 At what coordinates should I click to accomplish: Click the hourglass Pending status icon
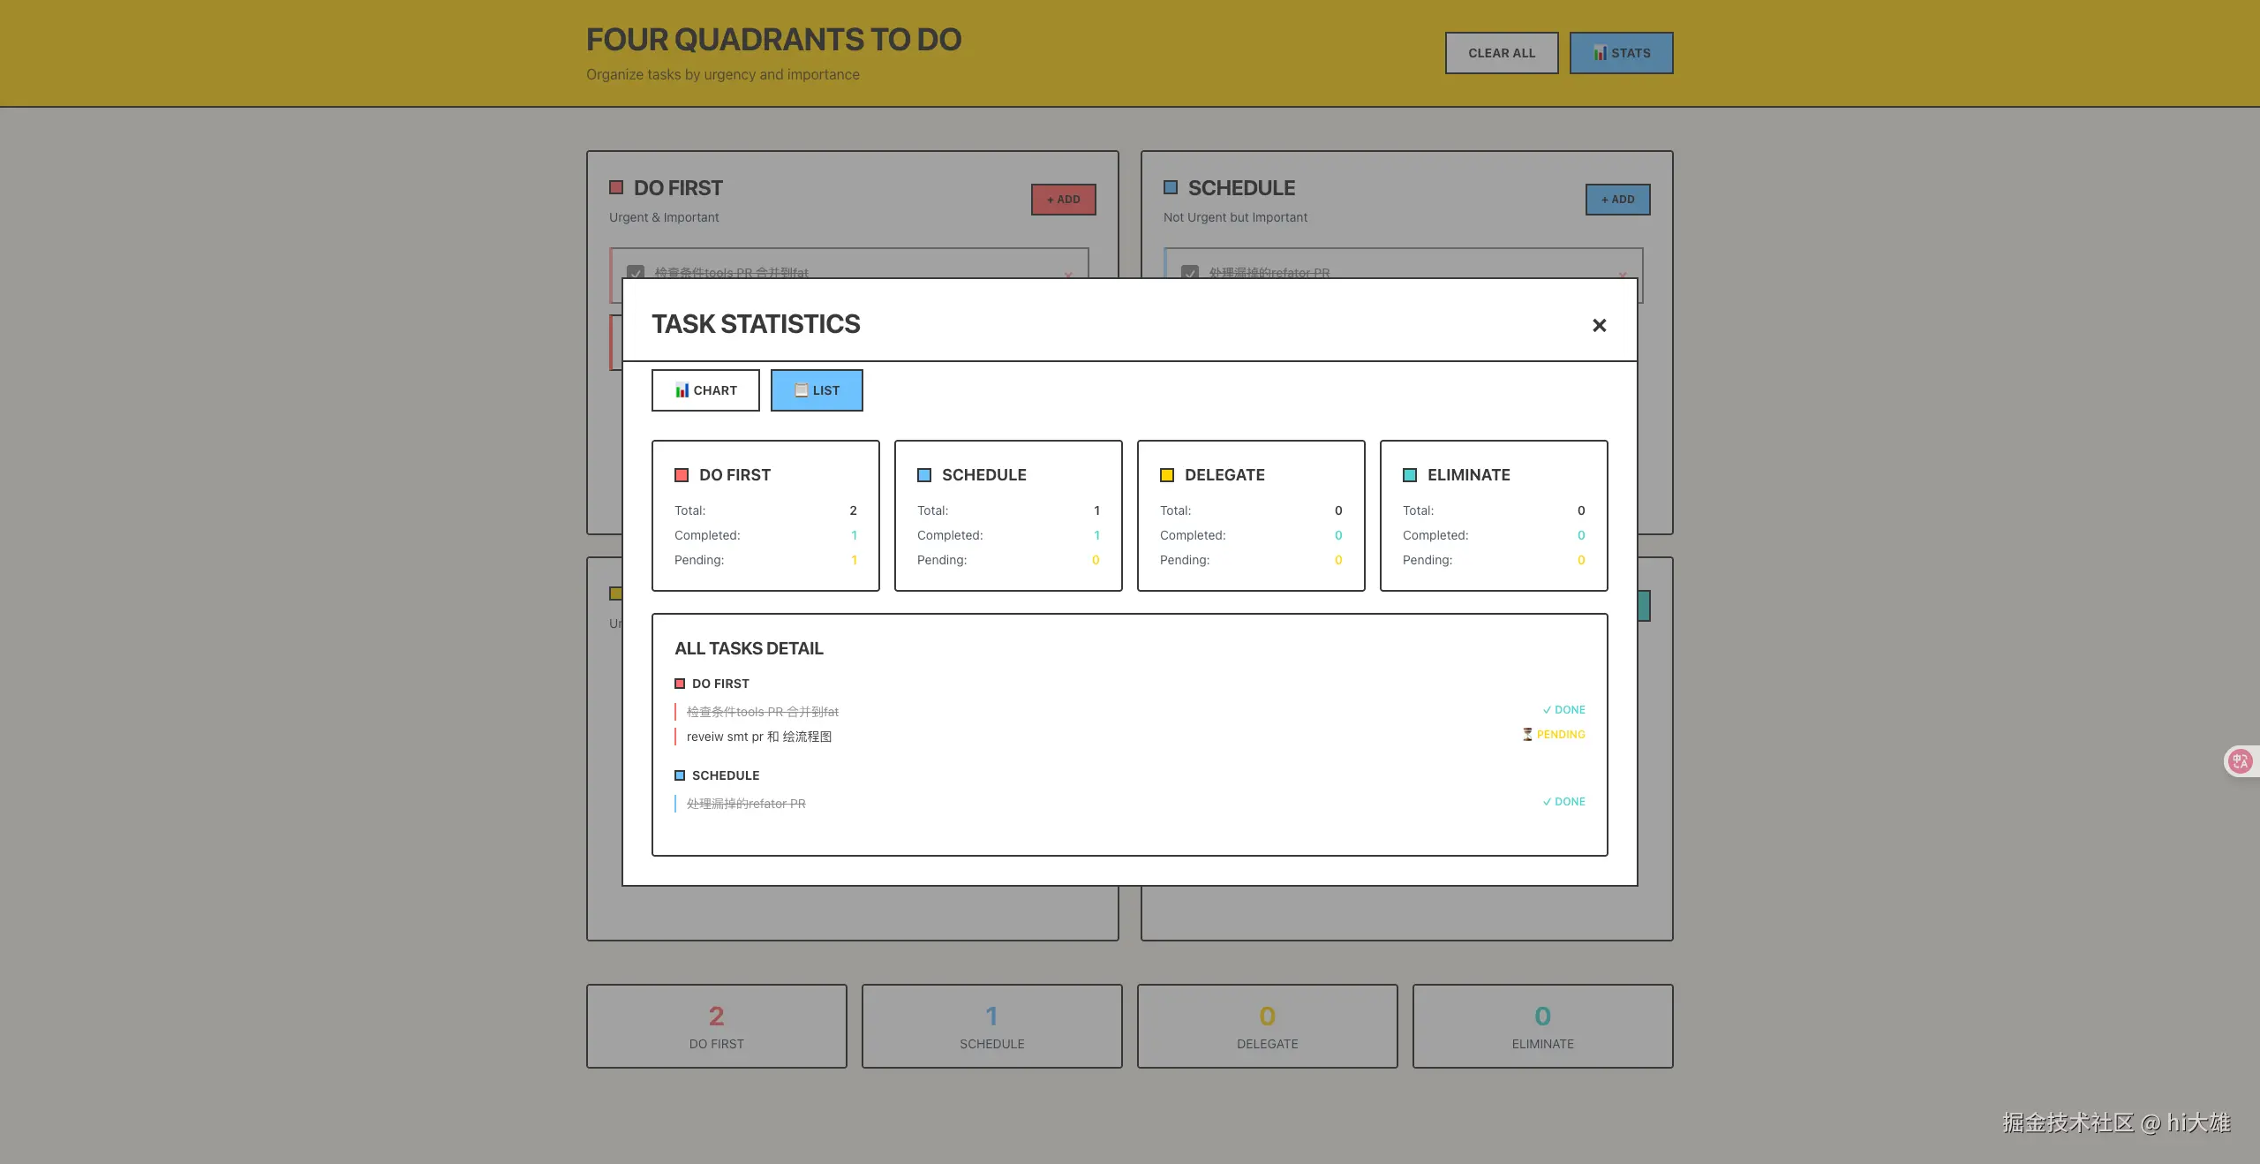tap(1527, 735)
